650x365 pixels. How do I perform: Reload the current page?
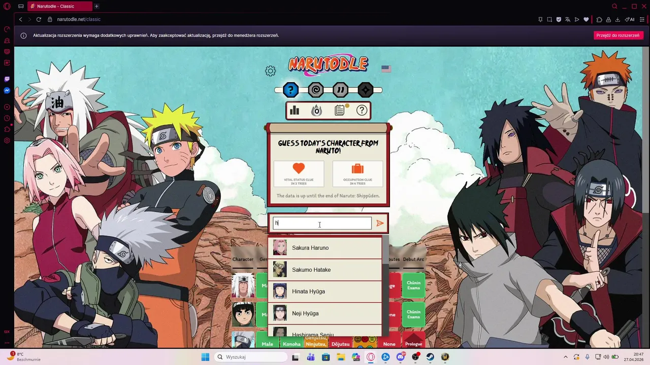[x=39, y=19]
